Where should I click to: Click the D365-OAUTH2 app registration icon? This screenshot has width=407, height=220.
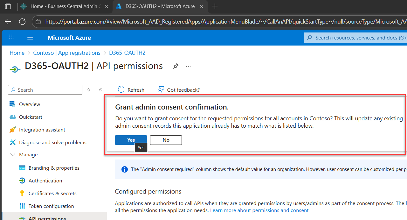(x=15, y=69)
